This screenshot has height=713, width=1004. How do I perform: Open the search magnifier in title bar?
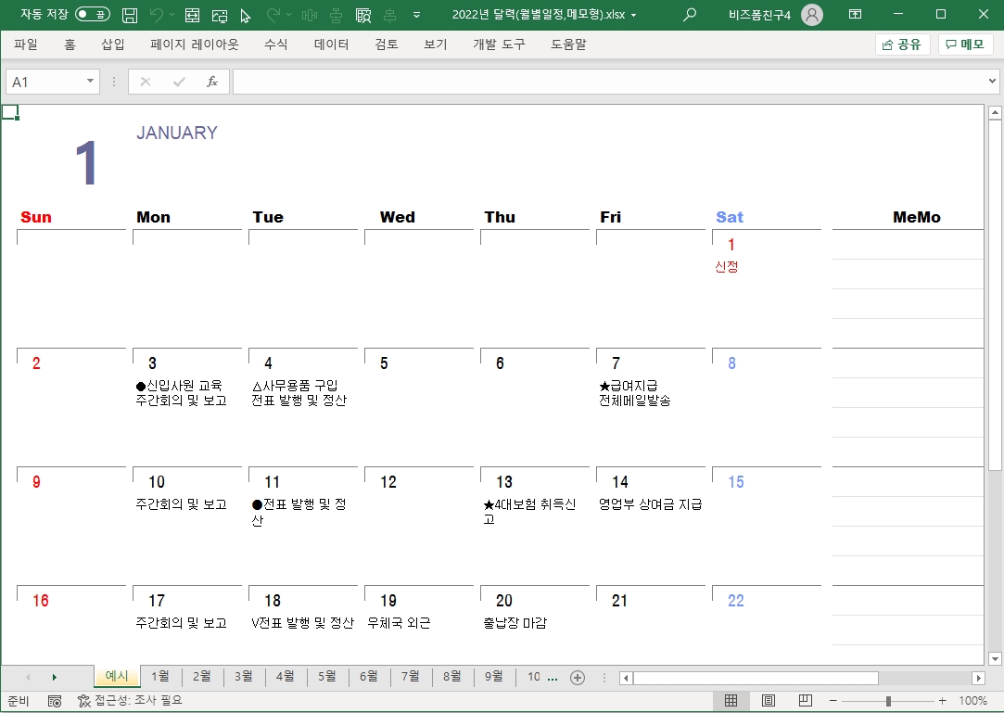[x=689, y=15]
